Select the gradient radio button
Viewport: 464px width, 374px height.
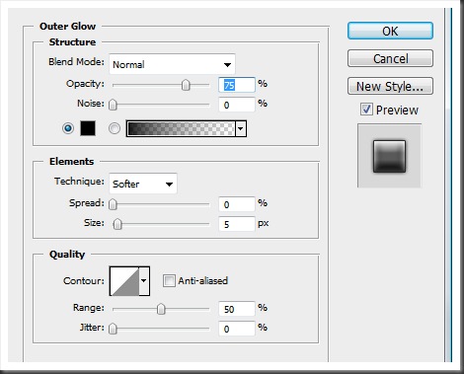point(115,128)
